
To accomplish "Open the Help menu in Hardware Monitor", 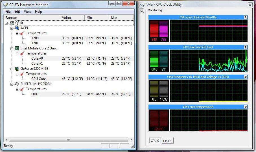I will [38, 12].
